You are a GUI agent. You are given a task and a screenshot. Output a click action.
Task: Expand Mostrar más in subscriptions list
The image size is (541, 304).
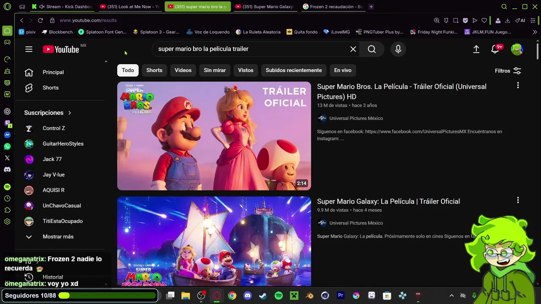point(58,236)
